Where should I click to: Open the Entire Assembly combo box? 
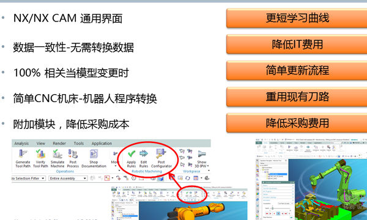tap(68, 178)
